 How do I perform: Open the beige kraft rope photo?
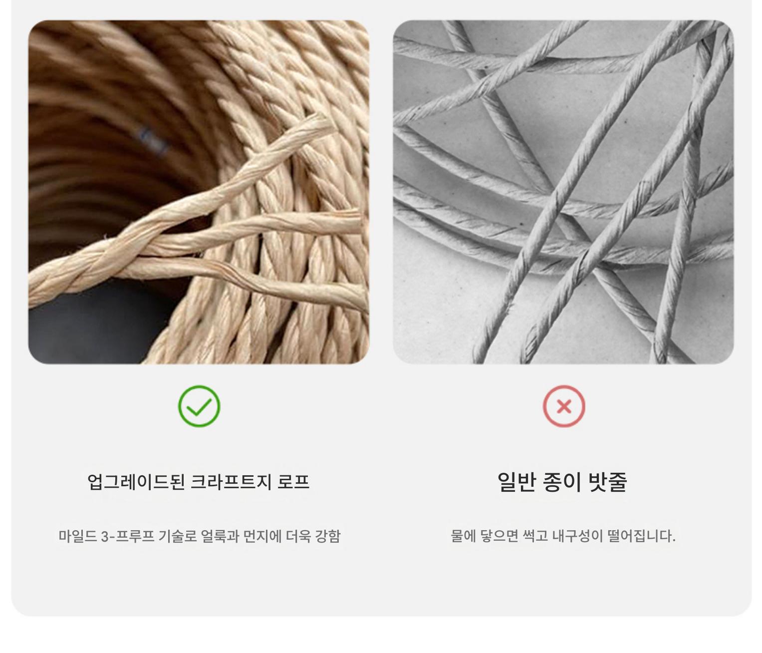[x=199, y=192]
